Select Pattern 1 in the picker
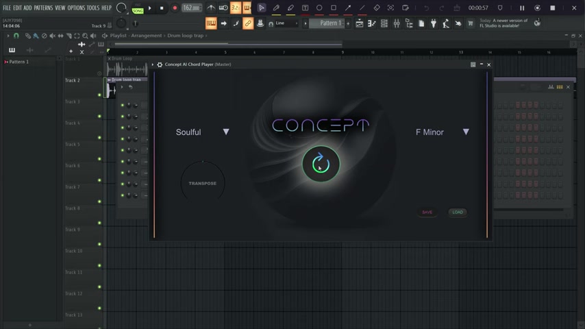This screenshot has width=585, height=329. point(18,62)
